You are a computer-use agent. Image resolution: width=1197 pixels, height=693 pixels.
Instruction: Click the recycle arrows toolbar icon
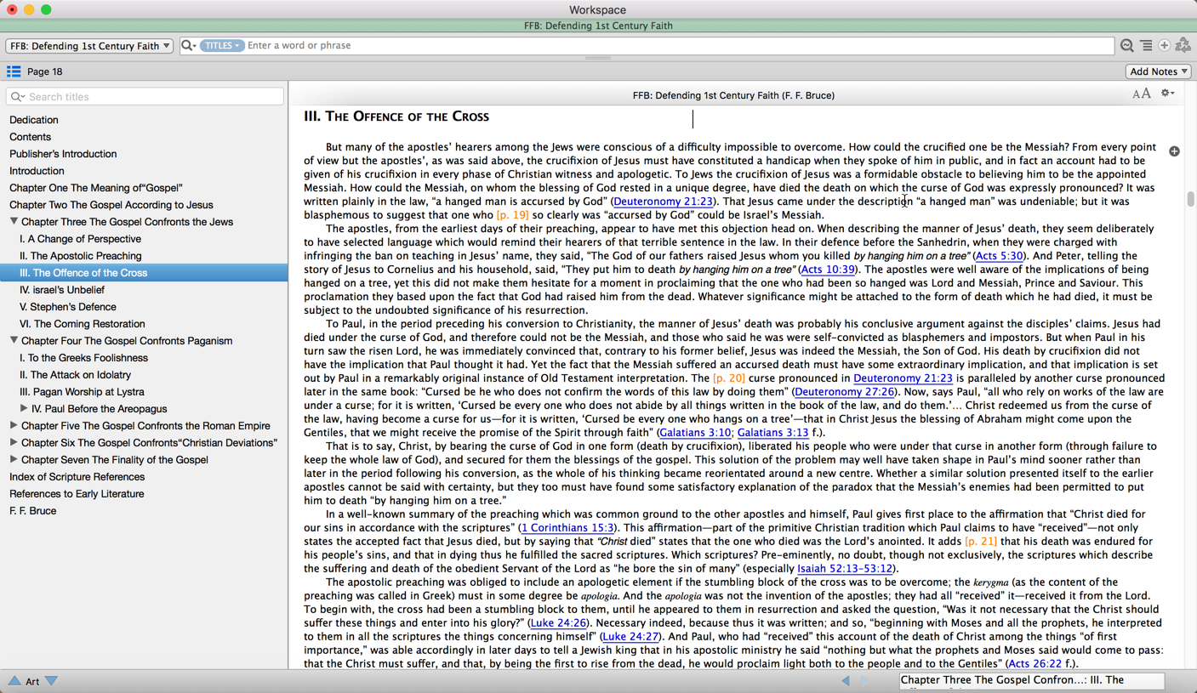1183,45
